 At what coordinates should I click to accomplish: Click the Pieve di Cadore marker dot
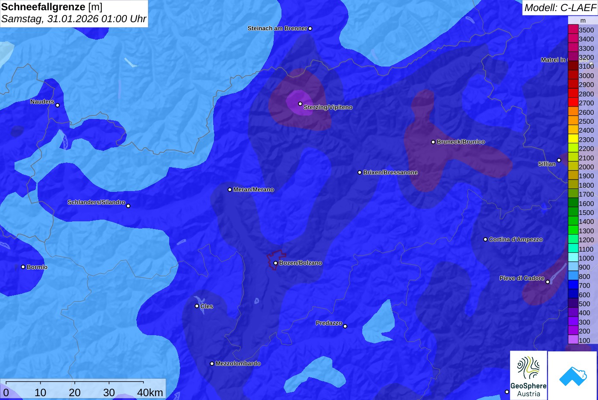pyautogui.click(x=548, y=282)
